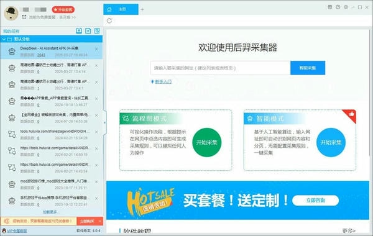Open the mod游戏排行榜 task
The width and height of the screenshot is (373, 236).
click(52, 184)
